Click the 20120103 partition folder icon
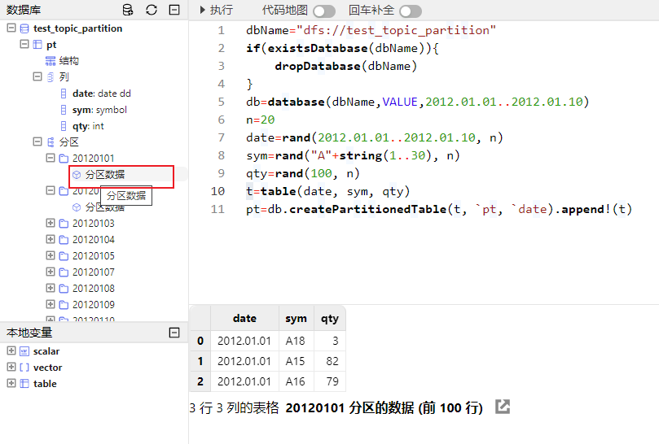 point(64,224)
